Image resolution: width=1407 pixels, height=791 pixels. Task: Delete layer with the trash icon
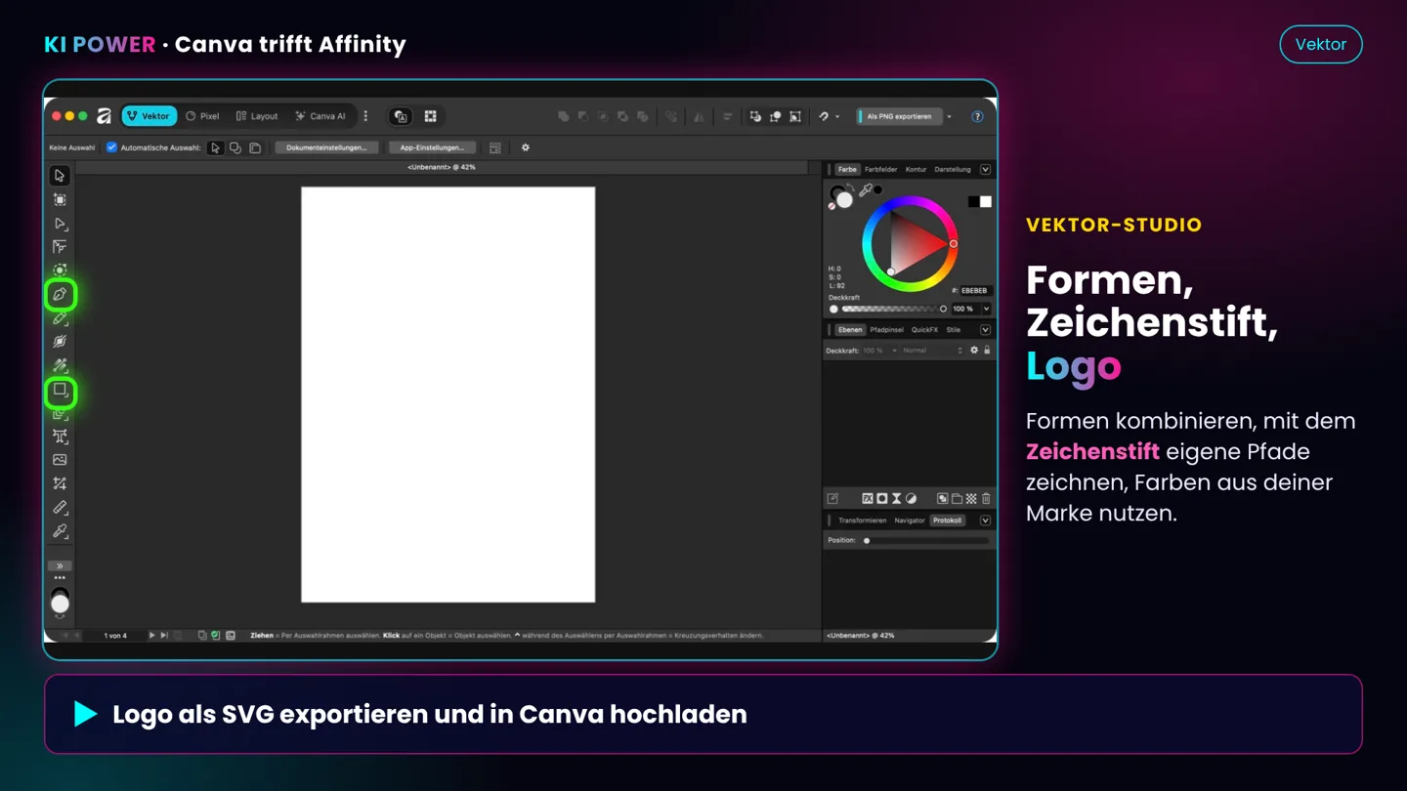click(x=986, y=499)
